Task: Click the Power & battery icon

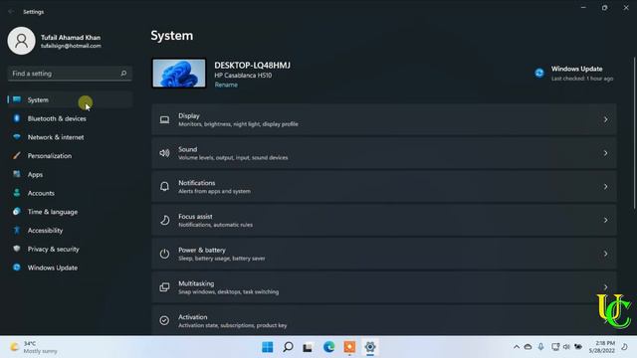Action: pyautogui.click(x=164, y=254)
